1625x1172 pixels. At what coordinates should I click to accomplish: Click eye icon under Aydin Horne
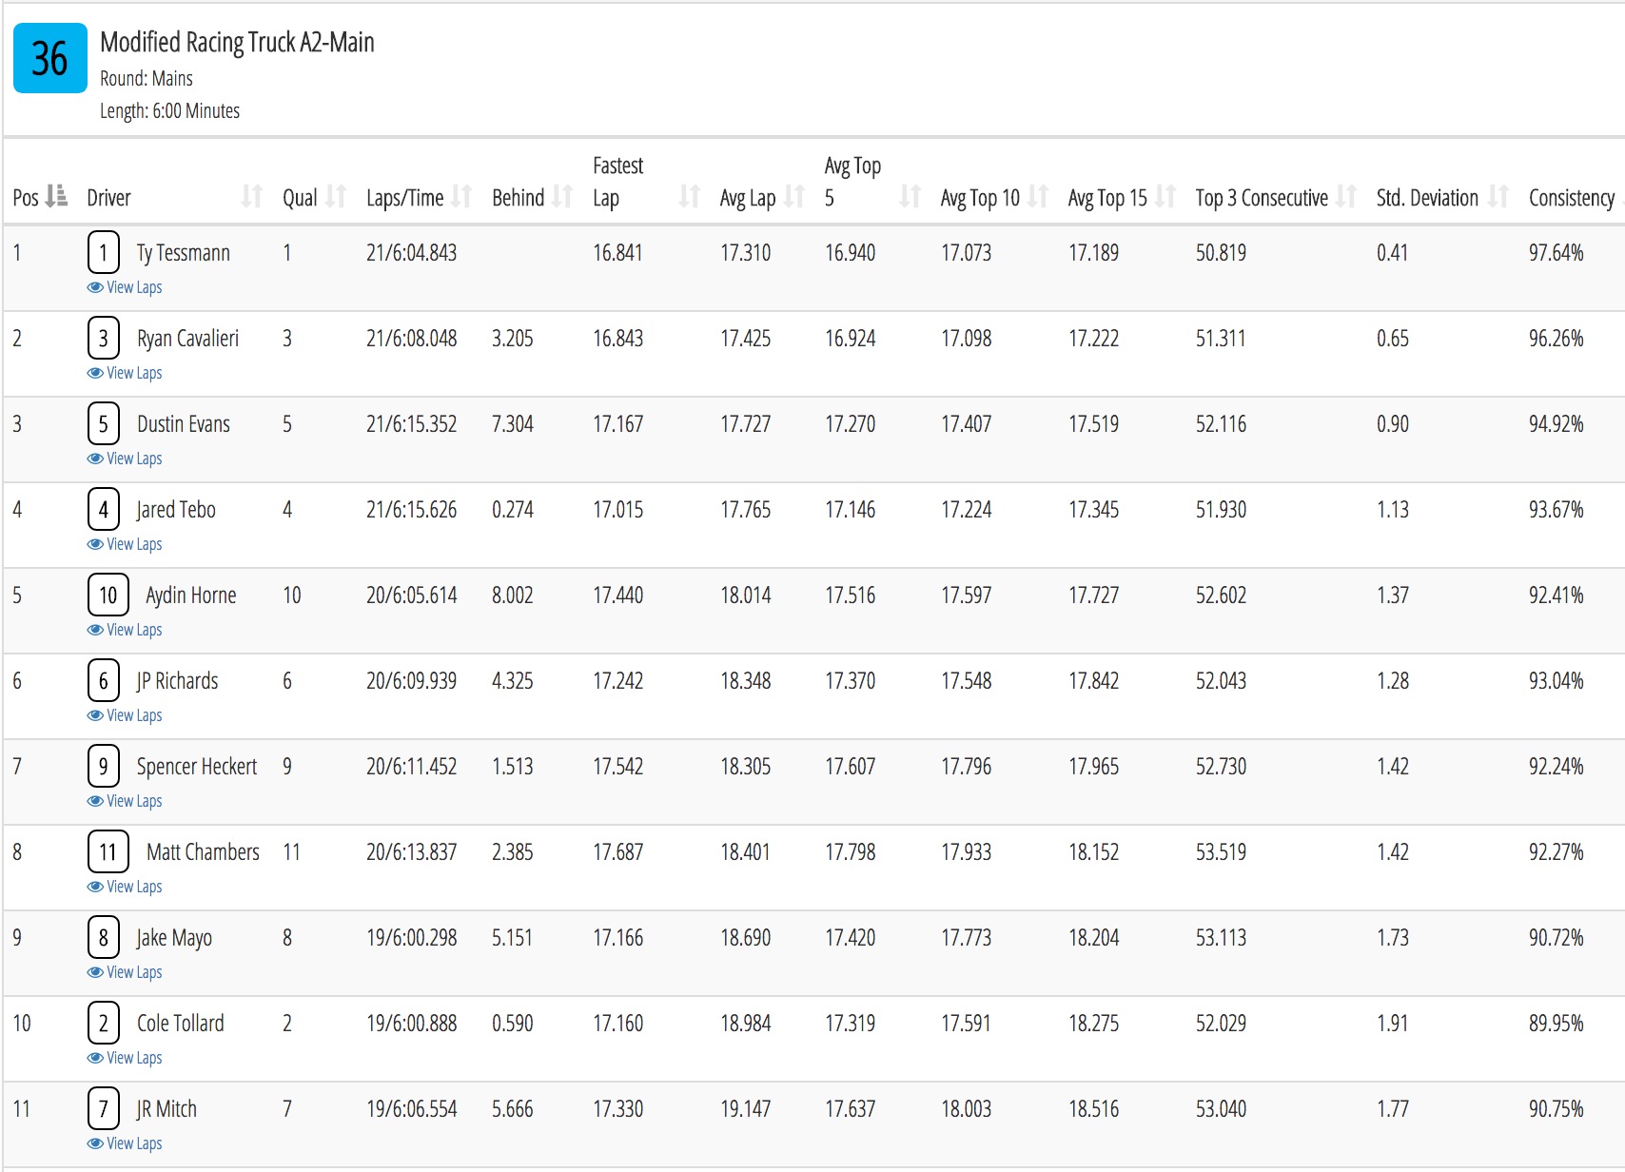95,630
